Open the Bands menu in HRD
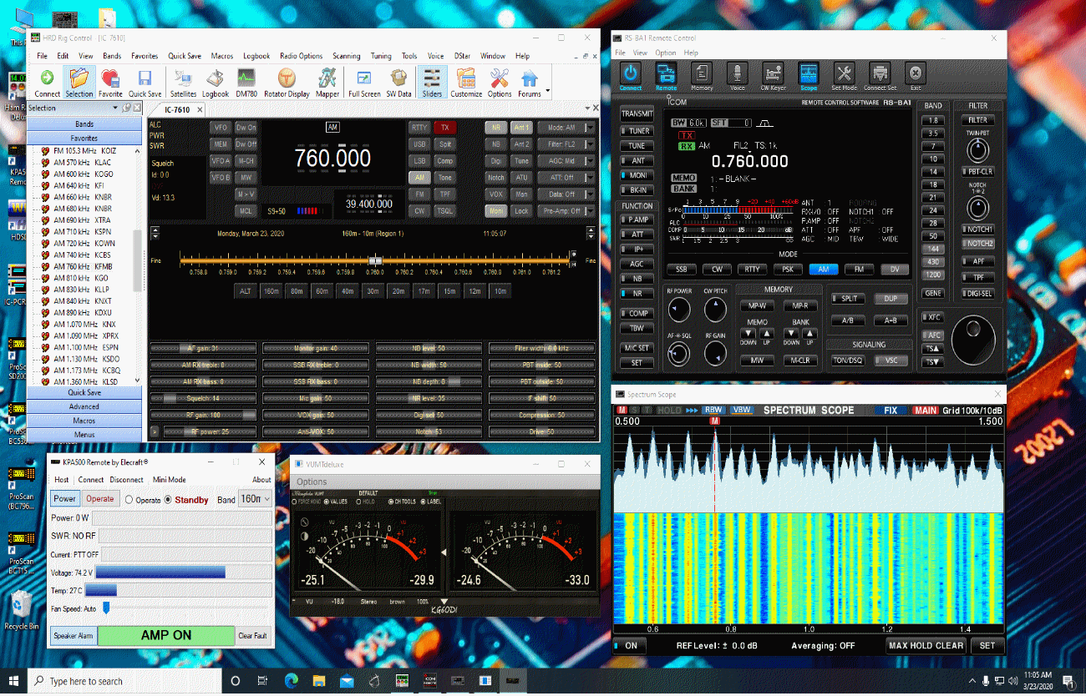 pyautogui.click(x=112, y=56)
